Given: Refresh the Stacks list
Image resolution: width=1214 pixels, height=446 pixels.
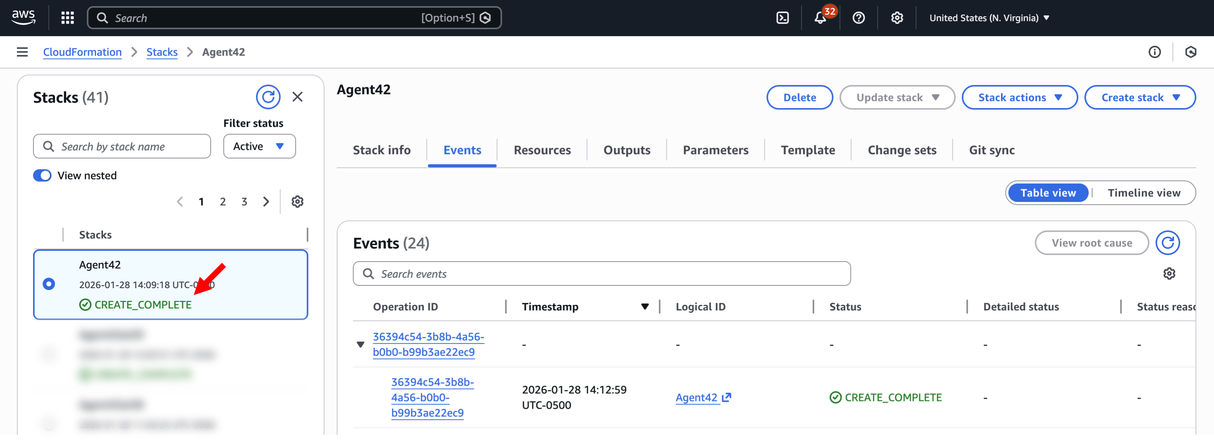Looking at the screenshot, I should (x=268, y=97).
